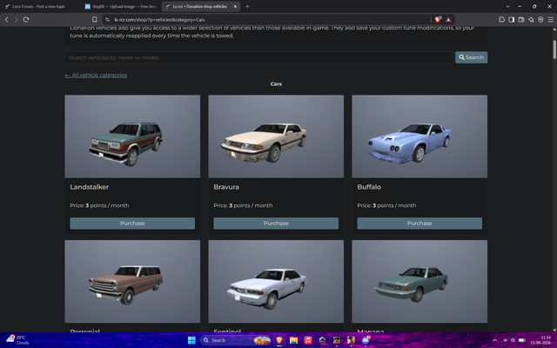The width and height of the screenshot is (557, 348).
Task: Click the page vertical scrollbar thumb
Action: (554, 50)
